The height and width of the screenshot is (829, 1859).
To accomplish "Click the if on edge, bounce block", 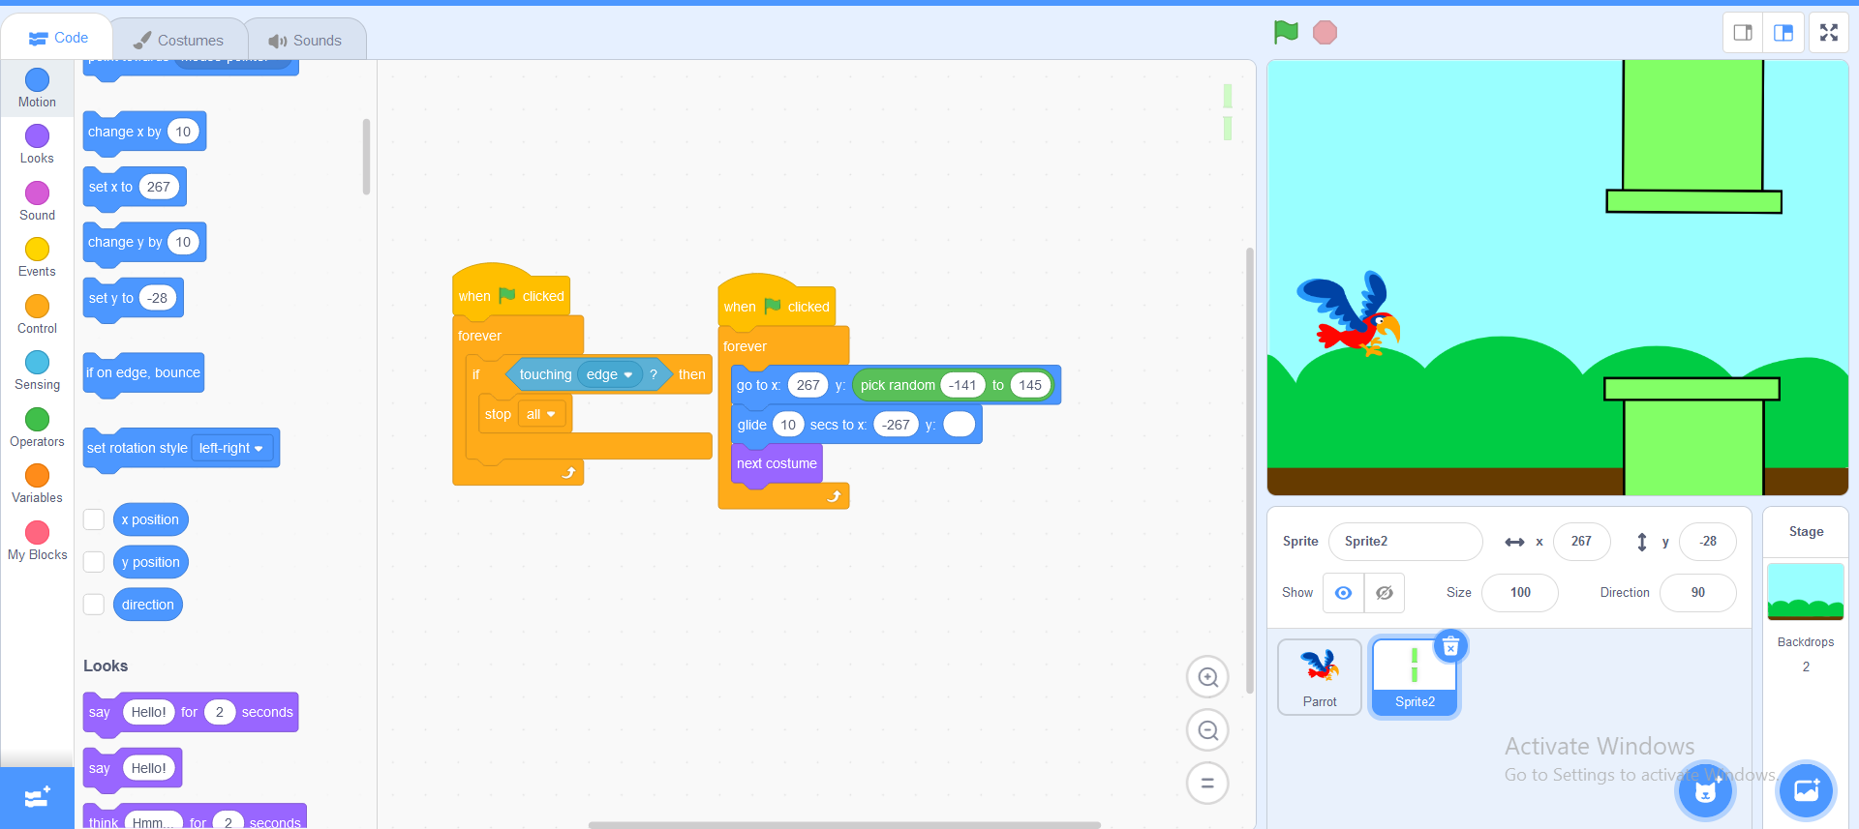I will point(143,373).
